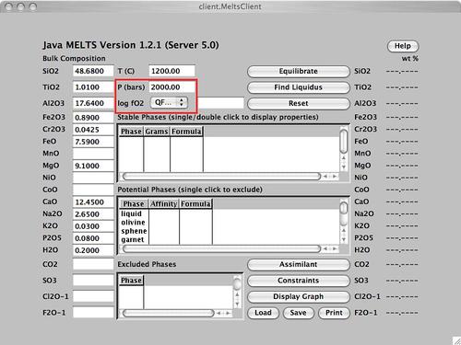Click the field right of log fO2 dropdown

(220, 103)
